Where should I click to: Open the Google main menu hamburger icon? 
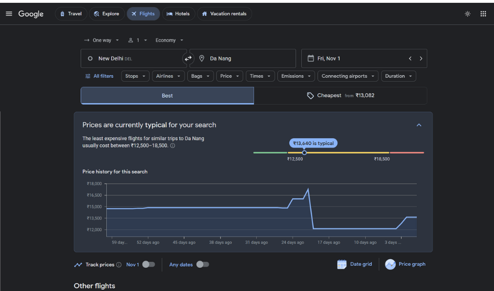tap(9, 14)
